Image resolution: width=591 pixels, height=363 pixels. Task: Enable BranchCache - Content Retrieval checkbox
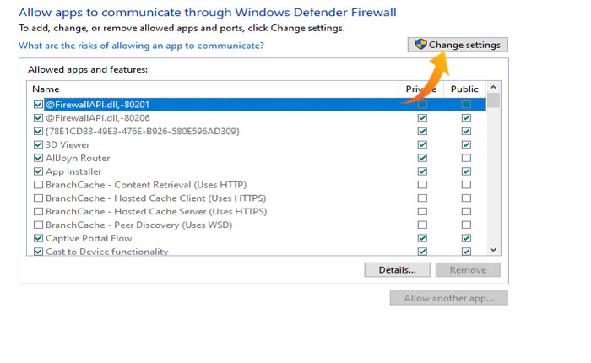click(x=38, y=185)
